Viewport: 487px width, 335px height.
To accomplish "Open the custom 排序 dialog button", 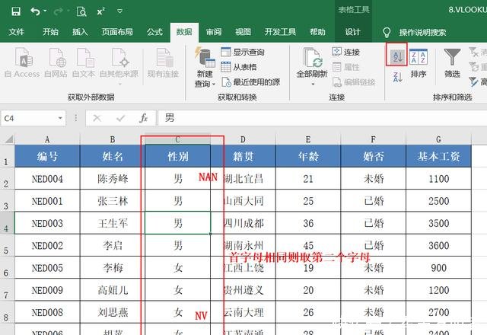I will pyautogui.click(x=419, y=62).
